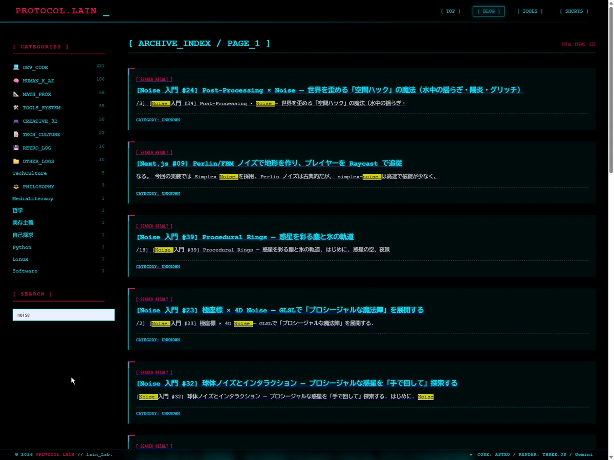Click the laptop icon beside DEV_CODE
Screen dimensions: 614x460
(16, 67)
